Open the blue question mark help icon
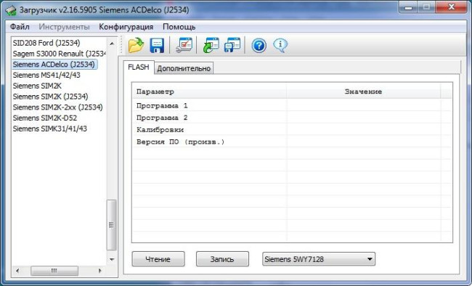Image resolution: width=472 pixels, height=286 pixels. point(259,46)
